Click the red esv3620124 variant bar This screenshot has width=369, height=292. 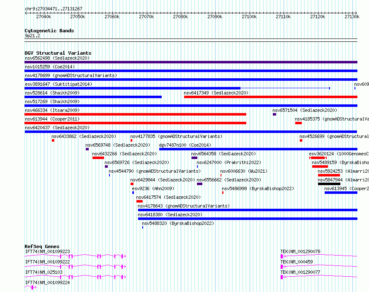pyautogui.click(x=318, y=158)
